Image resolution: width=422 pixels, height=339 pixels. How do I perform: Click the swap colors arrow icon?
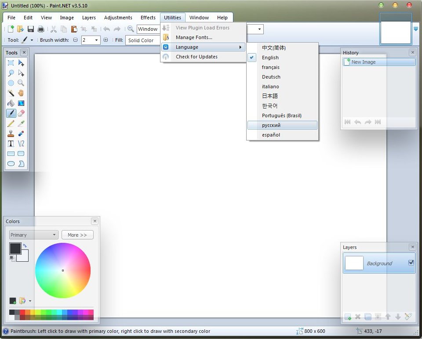pyautogui.click(x=25, y=245)
